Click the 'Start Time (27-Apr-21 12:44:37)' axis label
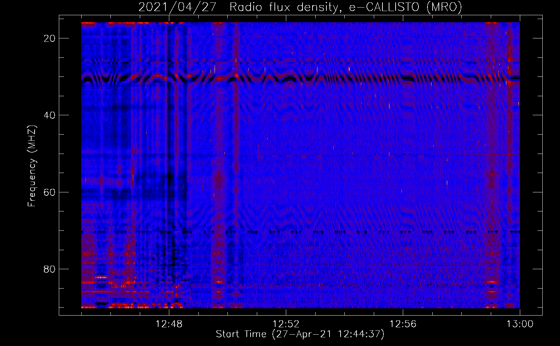560x346 pixels. tap(300, 334)
